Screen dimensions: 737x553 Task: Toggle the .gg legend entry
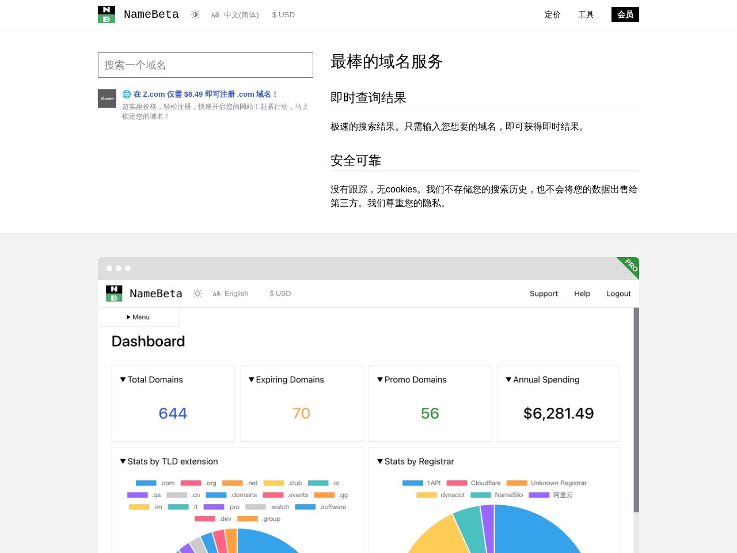[331, 495]
